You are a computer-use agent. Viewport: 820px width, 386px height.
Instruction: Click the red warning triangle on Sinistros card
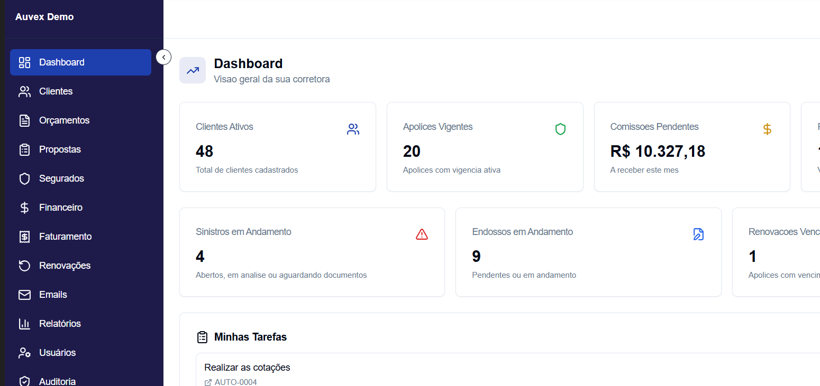click(x=422, y=234)
